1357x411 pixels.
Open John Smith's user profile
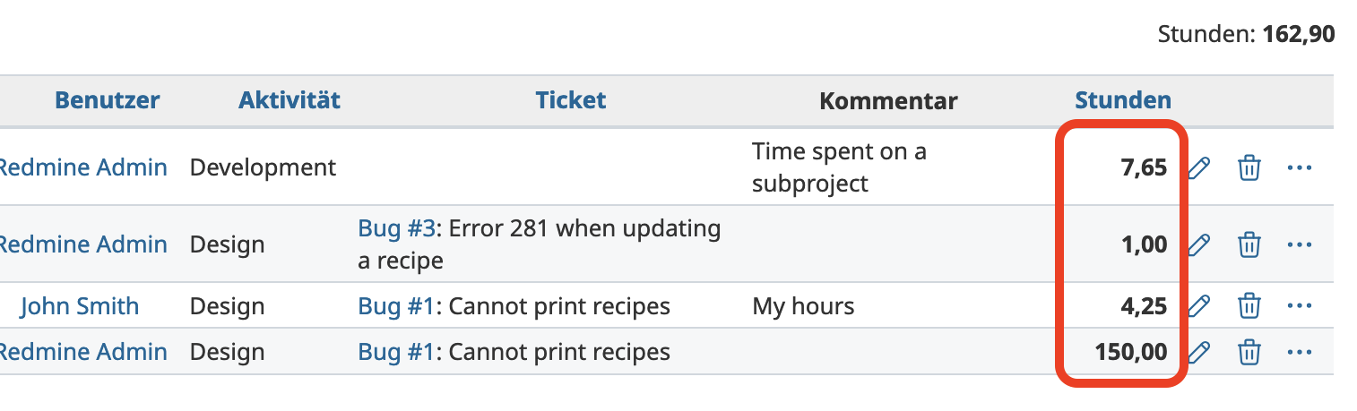79,306
